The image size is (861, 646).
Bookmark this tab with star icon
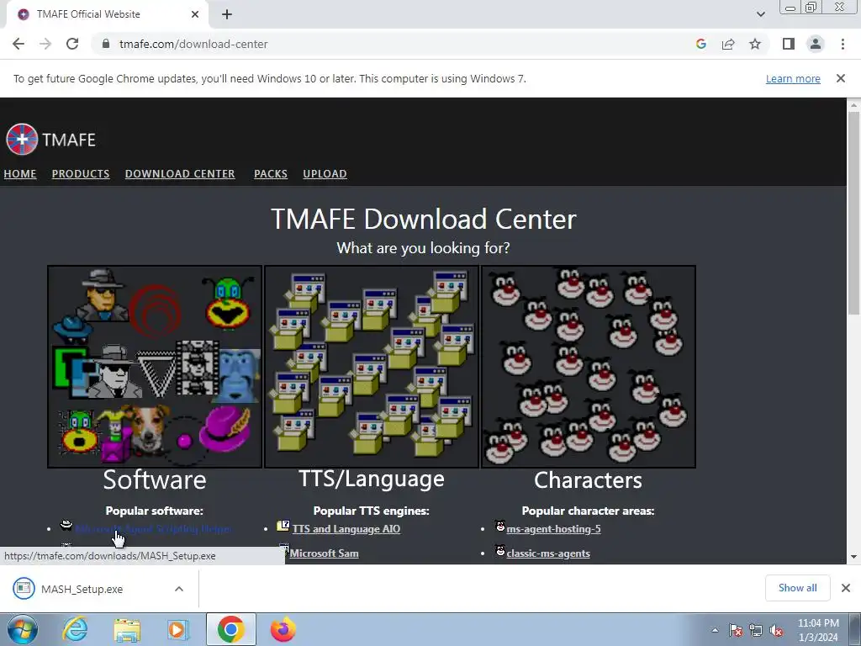[755, 44]
